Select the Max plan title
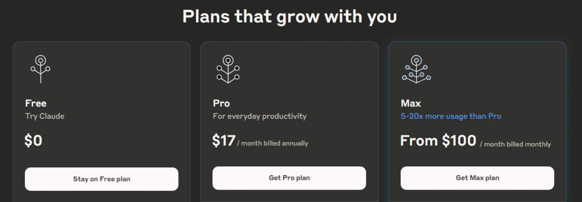This screenshot has height=202, width=582. pyautogui.click(x=411, y=103)
